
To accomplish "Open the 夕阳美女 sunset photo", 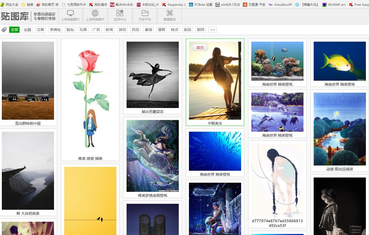I will point(215,81).
